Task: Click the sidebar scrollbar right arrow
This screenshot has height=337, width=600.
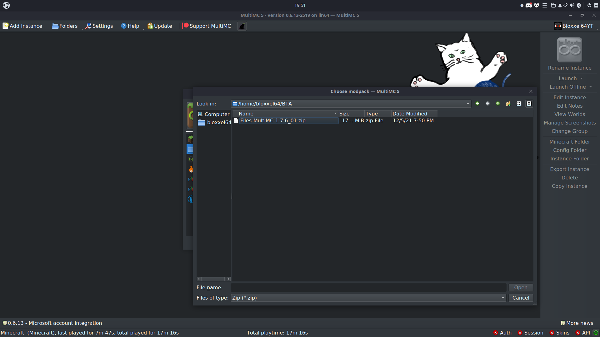Action: 228,279
